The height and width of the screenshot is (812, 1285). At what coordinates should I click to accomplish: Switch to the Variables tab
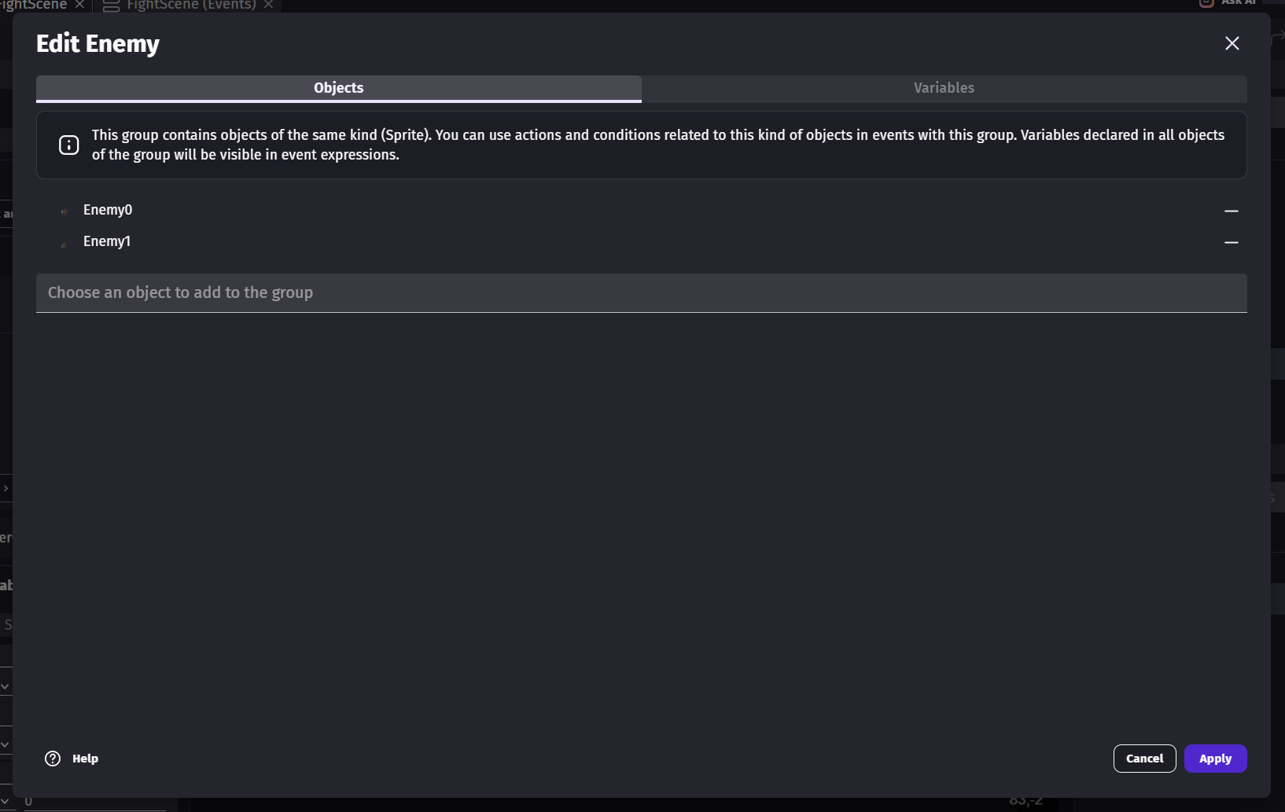tap(944, 88)
